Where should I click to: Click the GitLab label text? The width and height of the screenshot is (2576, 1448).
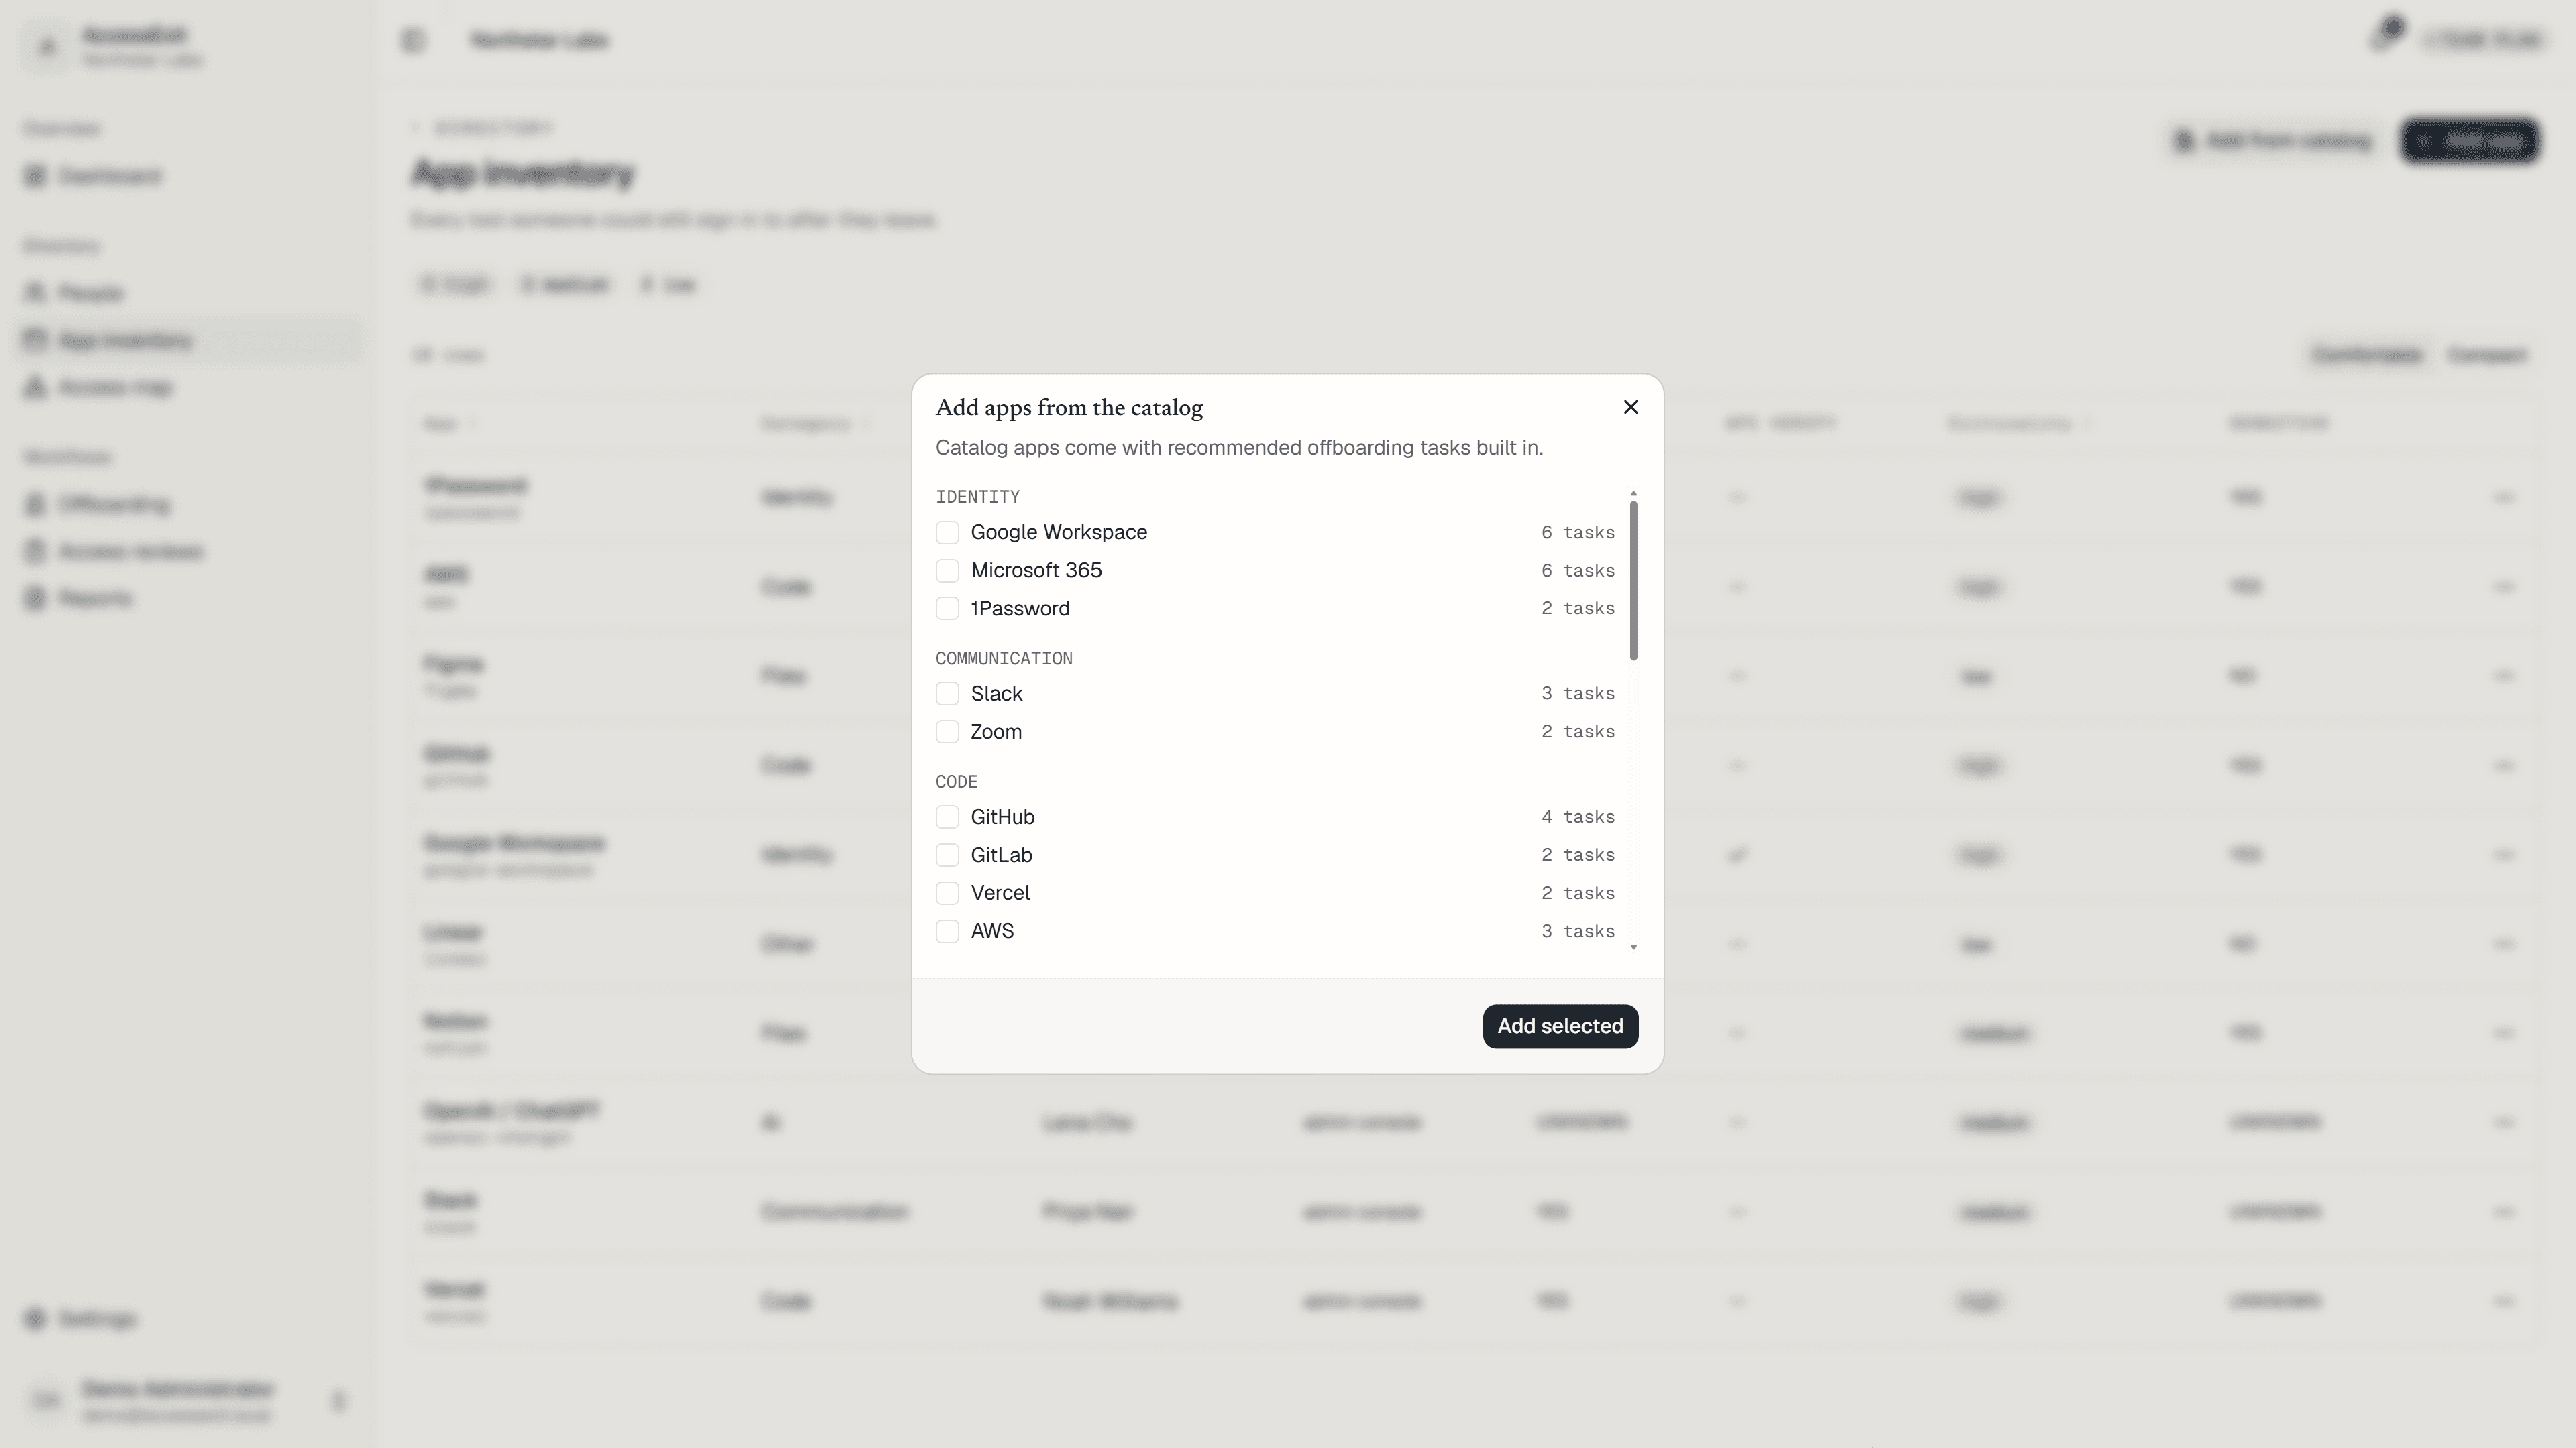[1001, 855]
